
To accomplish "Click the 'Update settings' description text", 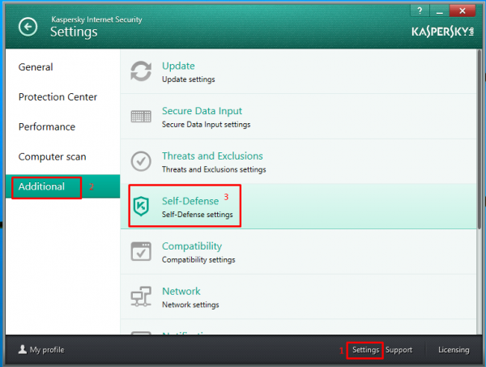I will [x=189, y=79].
